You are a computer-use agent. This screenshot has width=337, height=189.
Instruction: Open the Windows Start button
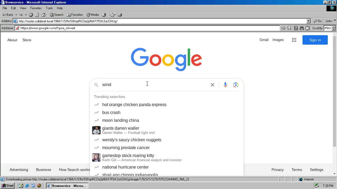[x=8, y=186]
